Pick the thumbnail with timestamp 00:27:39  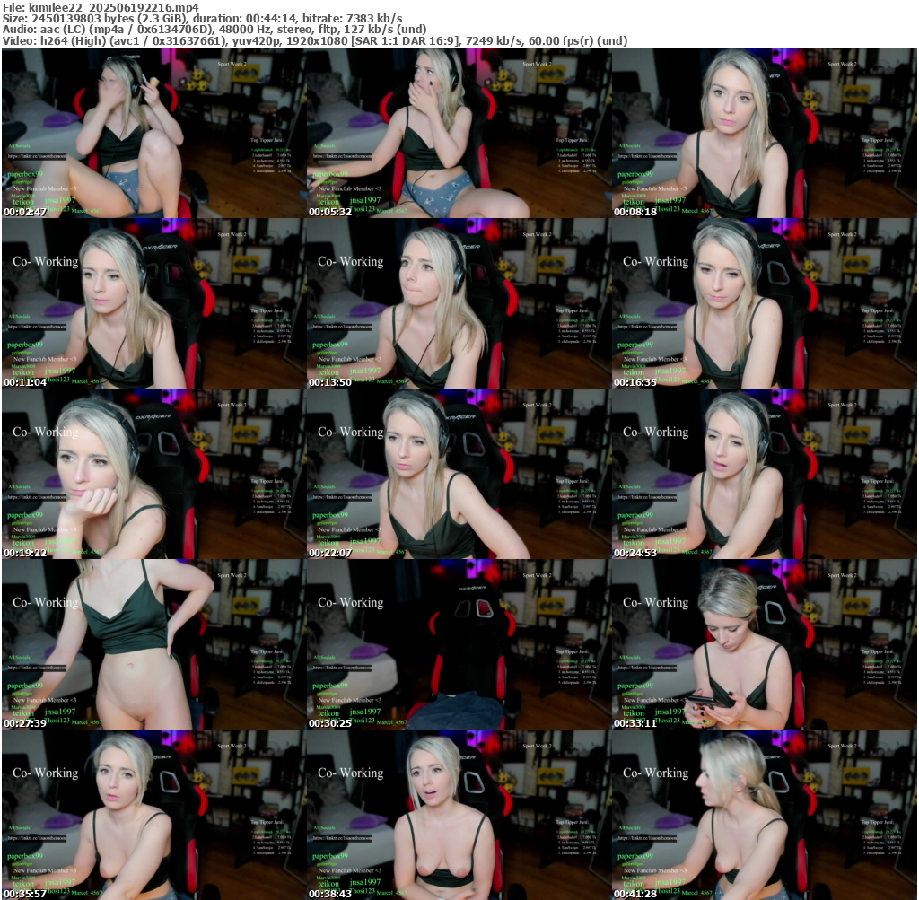coord(154,644)
